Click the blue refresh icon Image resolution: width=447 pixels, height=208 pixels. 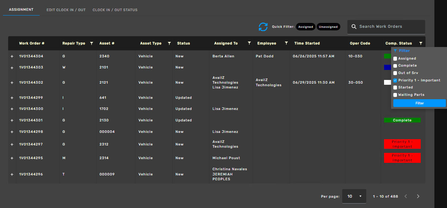(263, 27)
